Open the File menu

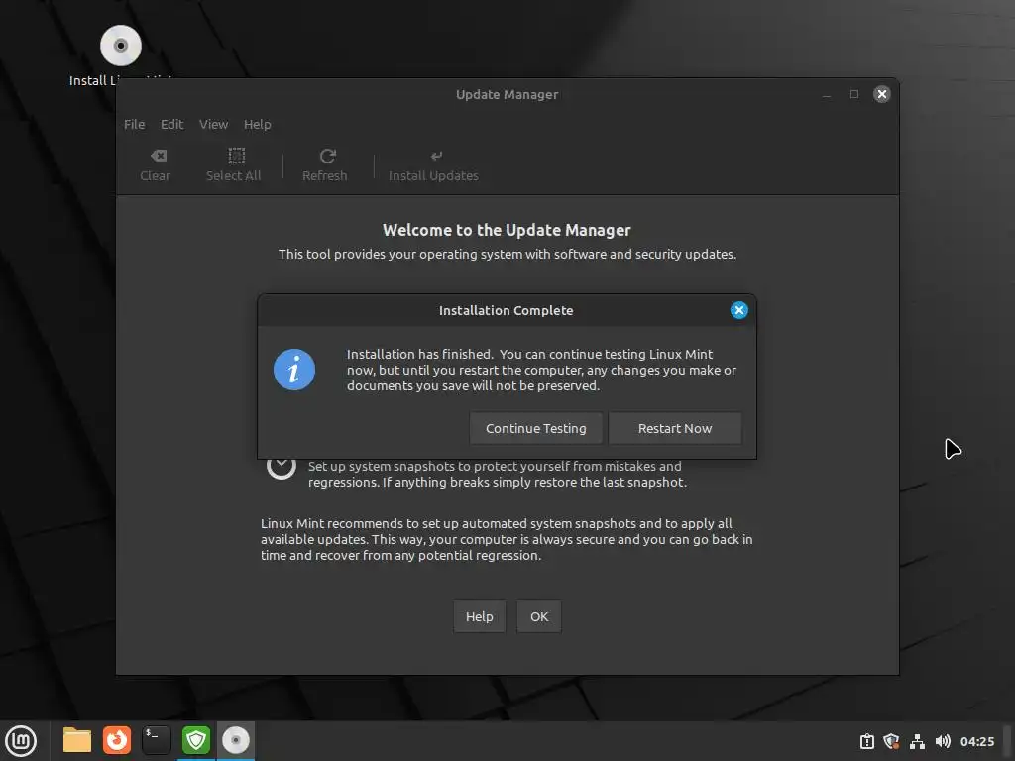134,124
